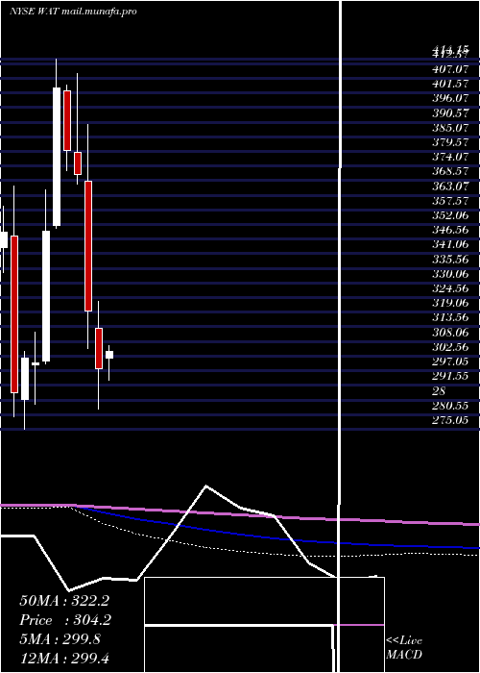
Task: Click the 313.56 price axis label
Action: pos(450,317)
